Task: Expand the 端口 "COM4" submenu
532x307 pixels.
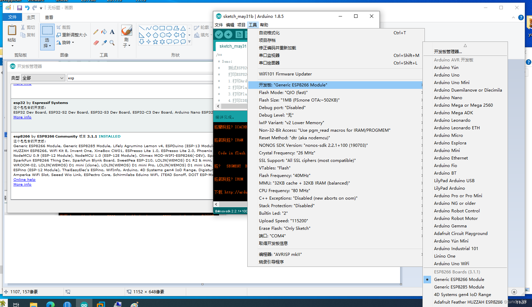Action: tap(335, 236)
